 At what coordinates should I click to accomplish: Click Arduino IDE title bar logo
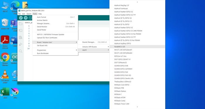[x=19, y=10]
